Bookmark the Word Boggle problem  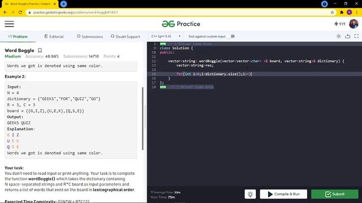point(40,50)
